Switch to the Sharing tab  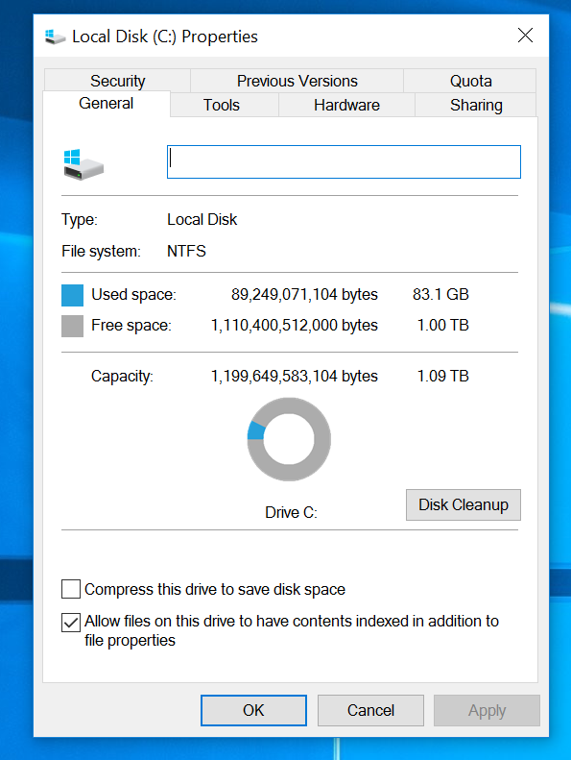(x=476, y=105)
